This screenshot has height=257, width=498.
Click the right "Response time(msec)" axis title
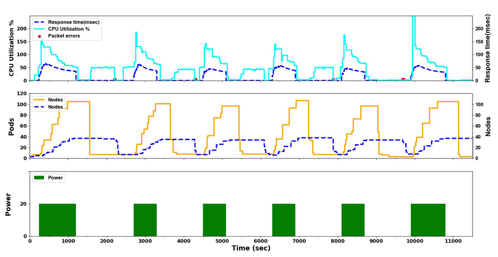(487, 48)
